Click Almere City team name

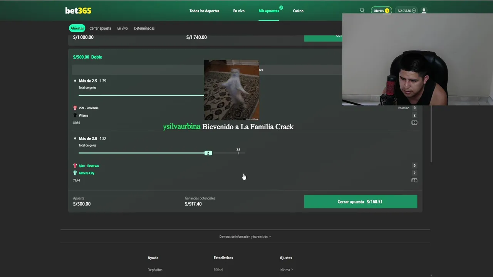pos(87,173)
